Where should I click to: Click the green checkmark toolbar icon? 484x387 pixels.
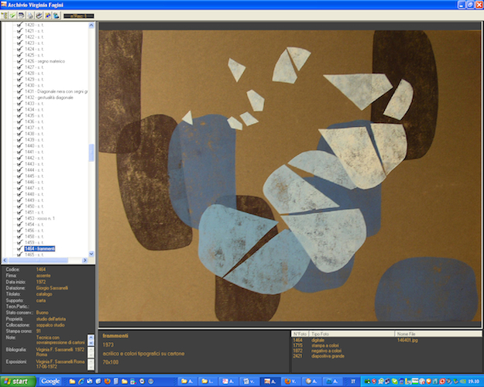pyautogui.click(x=12, y=15)
